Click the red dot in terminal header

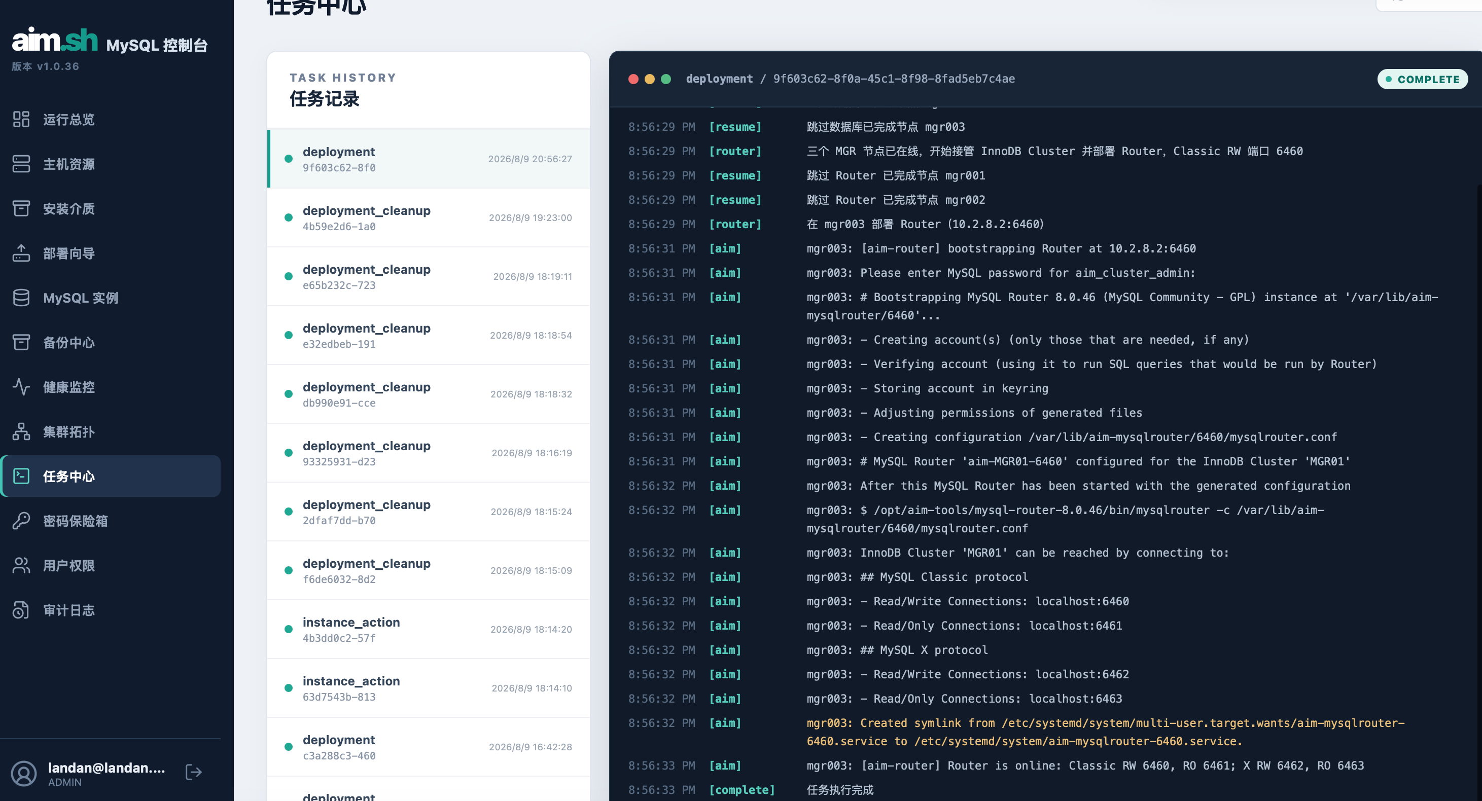point(633,79)
